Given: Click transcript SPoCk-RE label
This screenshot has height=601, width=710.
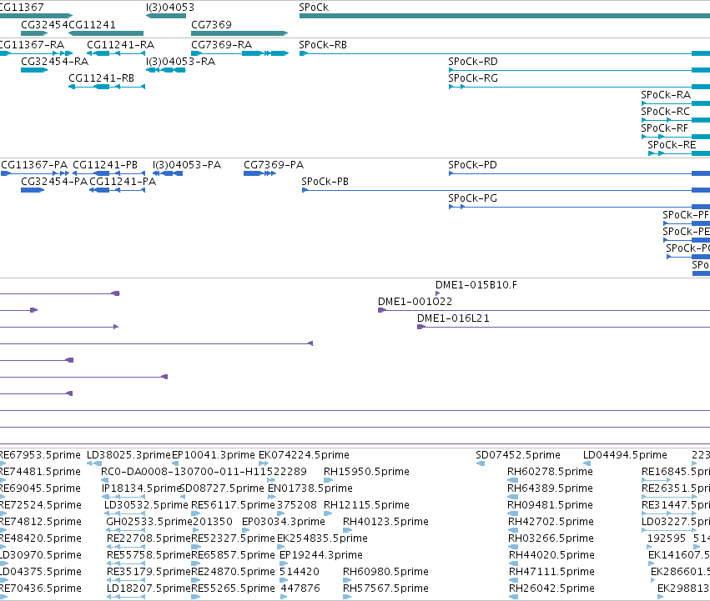Looking at the screenshot, I should tap(672, 145).
